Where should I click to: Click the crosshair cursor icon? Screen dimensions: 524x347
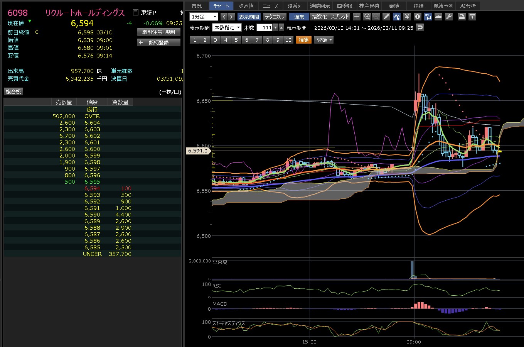coord(357,17)
